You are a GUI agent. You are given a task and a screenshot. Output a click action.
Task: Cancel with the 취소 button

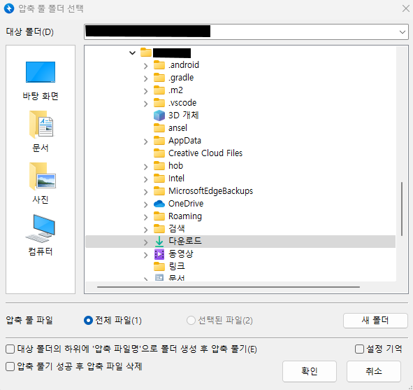374,371
